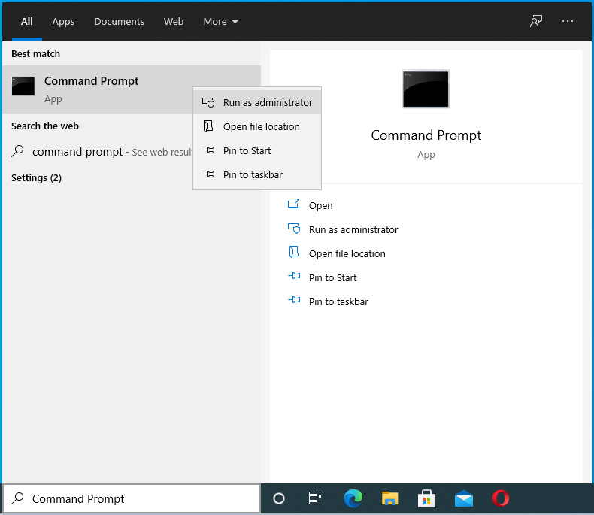Click the Cortana circle icon
Viewport: 594px width, 515px height.
[x=279, y=498]
